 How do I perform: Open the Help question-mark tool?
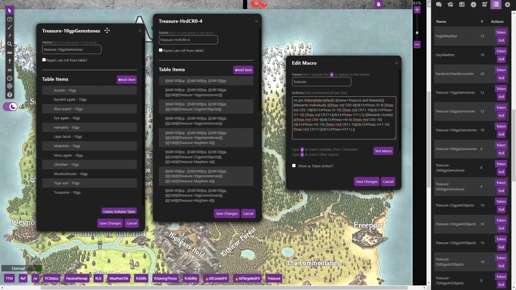tap(9, 95)
